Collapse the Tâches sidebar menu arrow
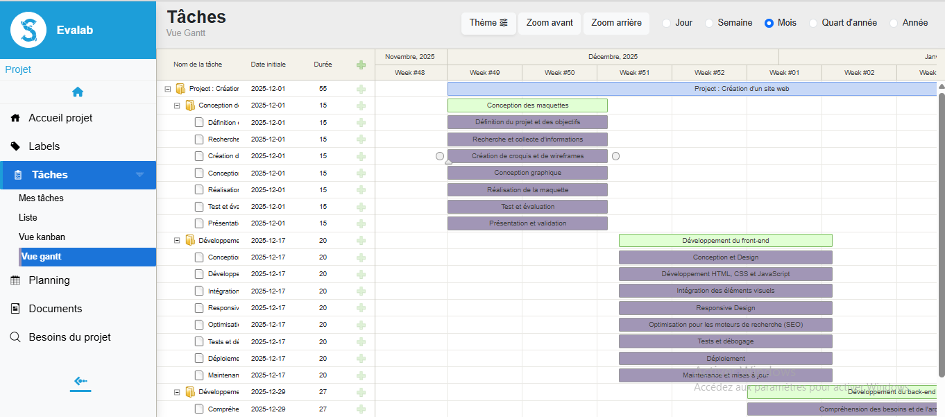The image size is (945, 417). pos(139,175)
